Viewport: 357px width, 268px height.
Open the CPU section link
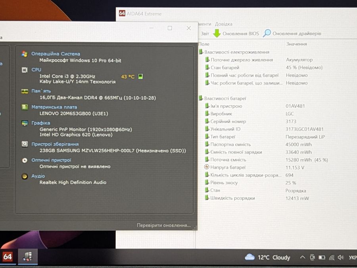tap(36, 70)
